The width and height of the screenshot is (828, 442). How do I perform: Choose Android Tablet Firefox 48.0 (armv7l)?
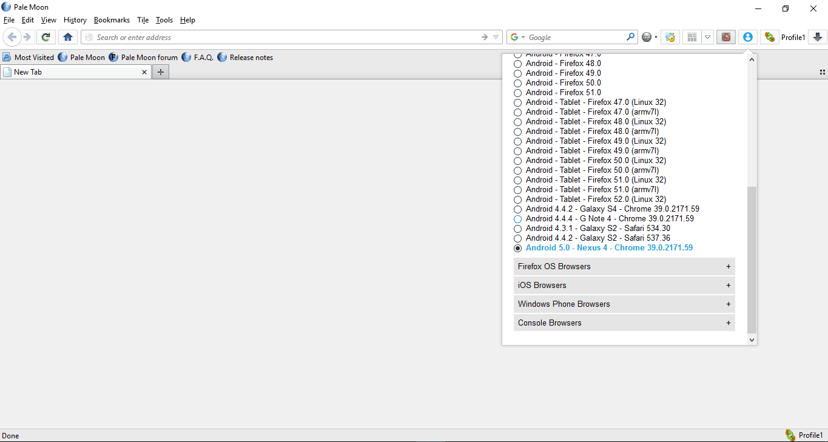tap(517, 132)
